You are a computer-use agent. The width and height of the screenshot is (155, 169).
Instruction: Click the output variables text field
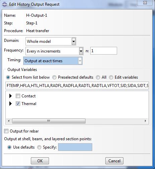pos(77,86)
